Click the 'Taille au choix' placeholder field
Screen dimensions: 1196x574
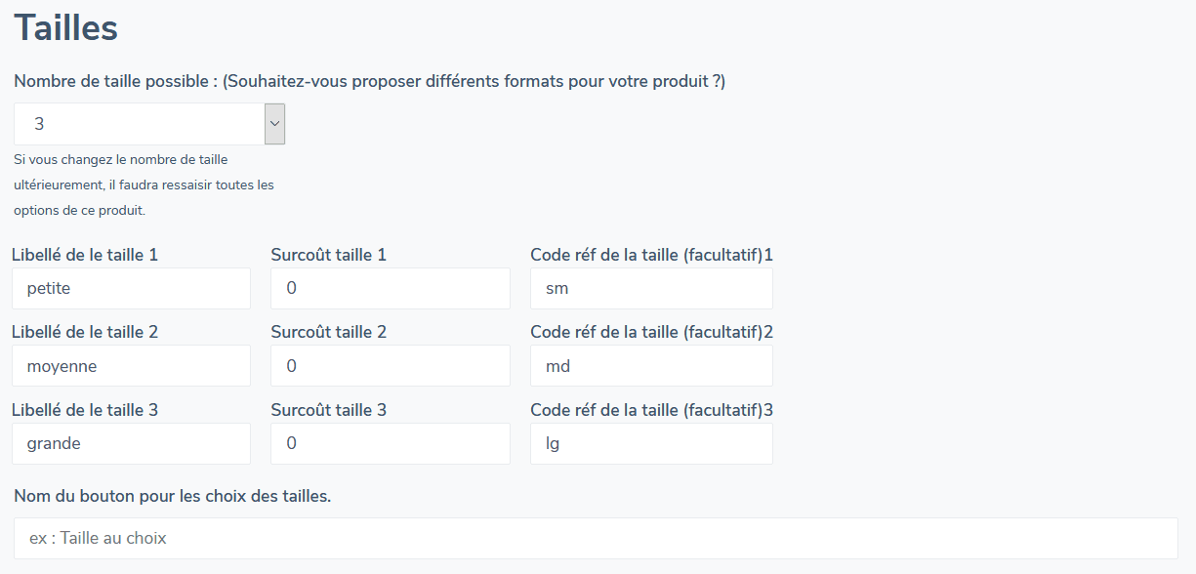click(x=596, y=537)
